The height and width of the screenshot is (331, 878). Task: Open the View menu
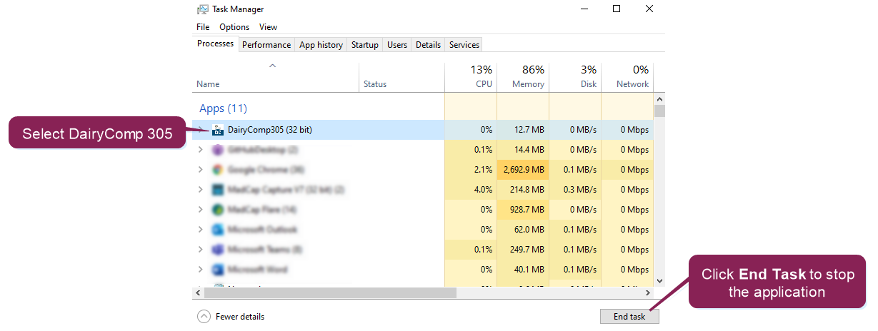[268, 27]
